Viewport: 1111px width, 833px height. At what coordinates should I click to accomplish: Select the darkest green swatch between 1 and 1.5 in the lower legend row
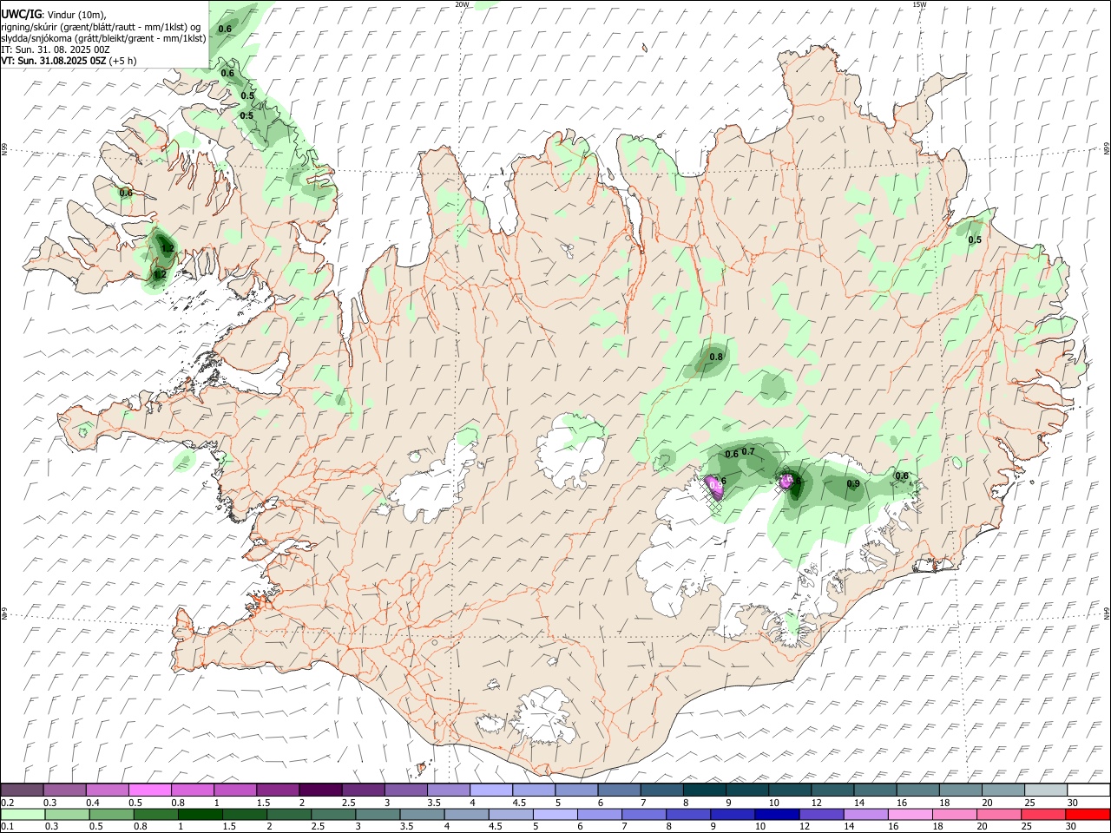pyautogui.click(x=200, y=814)
